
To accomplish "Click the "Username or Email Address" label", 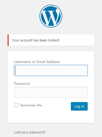I will tap(37, 62).
